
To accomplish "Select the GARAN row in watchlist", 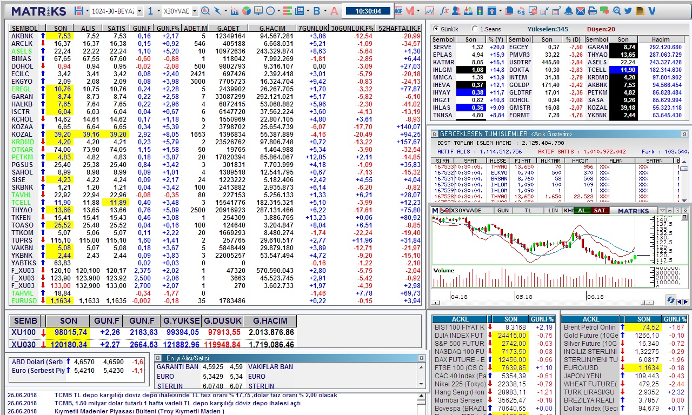I will coord(215,96).
